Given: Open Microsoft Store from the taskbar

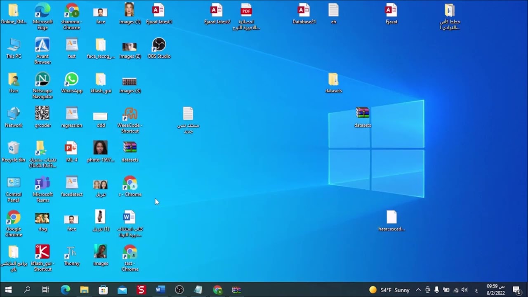Looking at the screenshot, I should coord(103,290).
